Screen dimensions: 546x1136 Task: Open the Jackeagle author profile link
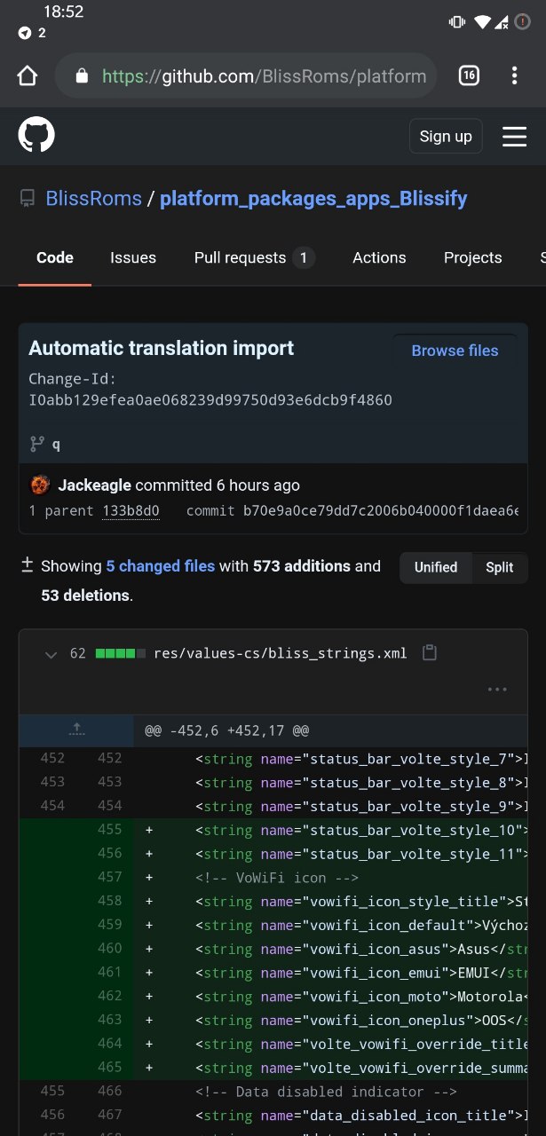click(x=95, y=485)
